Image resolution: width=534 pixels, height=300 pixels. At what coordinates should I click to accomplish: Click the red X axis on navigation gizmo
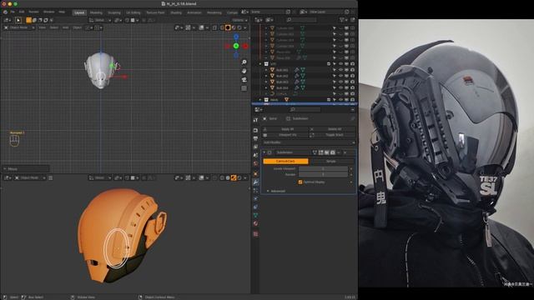pyautogui.click(x=245, y=46)
